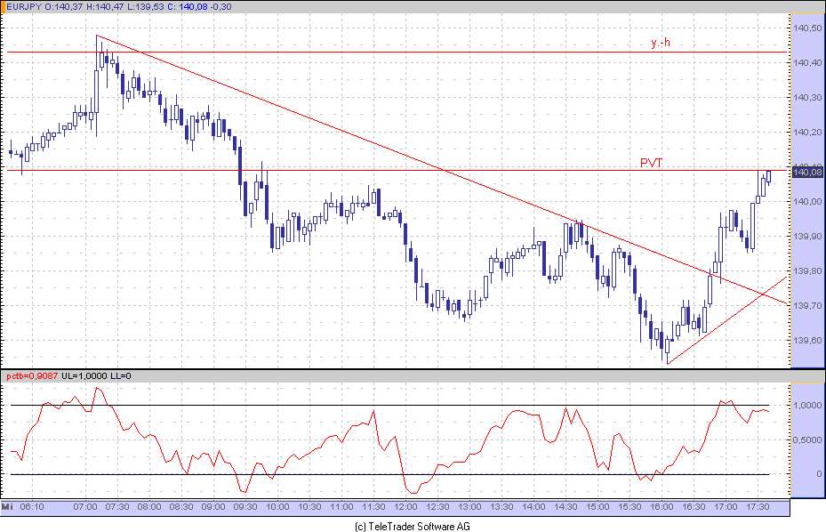Select the highlighted 140,08 current price tag
The image size is (826, 532).
pos(806,173)
